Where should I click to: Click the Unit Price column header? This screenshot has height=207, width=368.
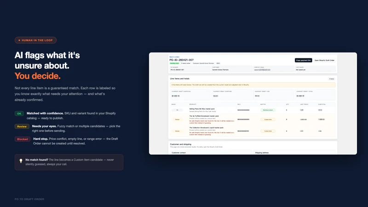pos(304,104)
